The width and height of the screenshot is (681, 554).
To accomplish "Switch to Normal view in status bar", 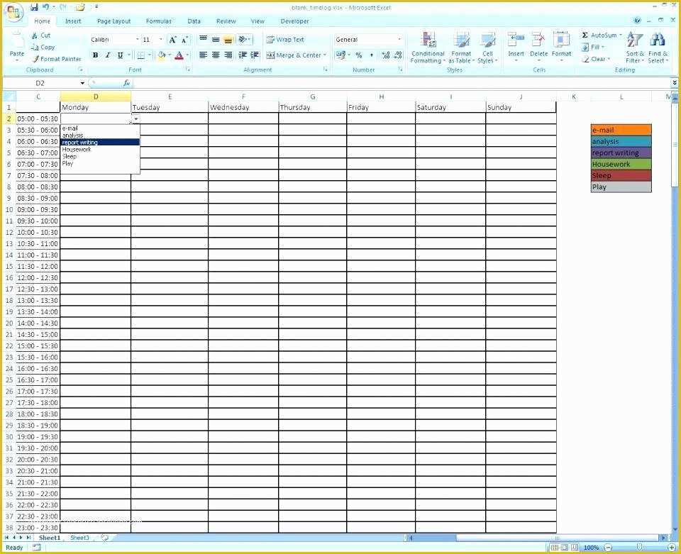I will point(555,548).
